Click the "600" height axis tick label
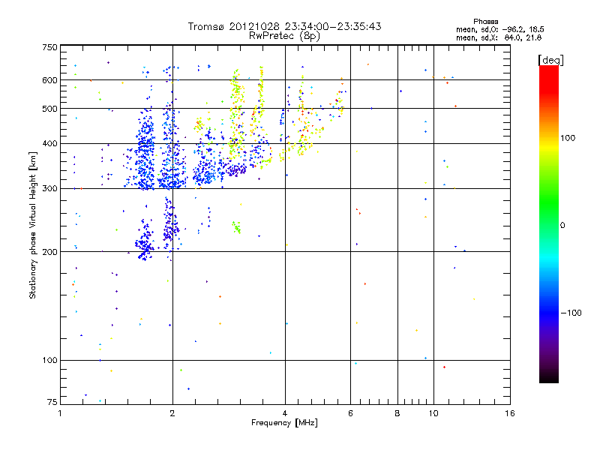This screenshot has width=600, height=450. pos(49,80)
